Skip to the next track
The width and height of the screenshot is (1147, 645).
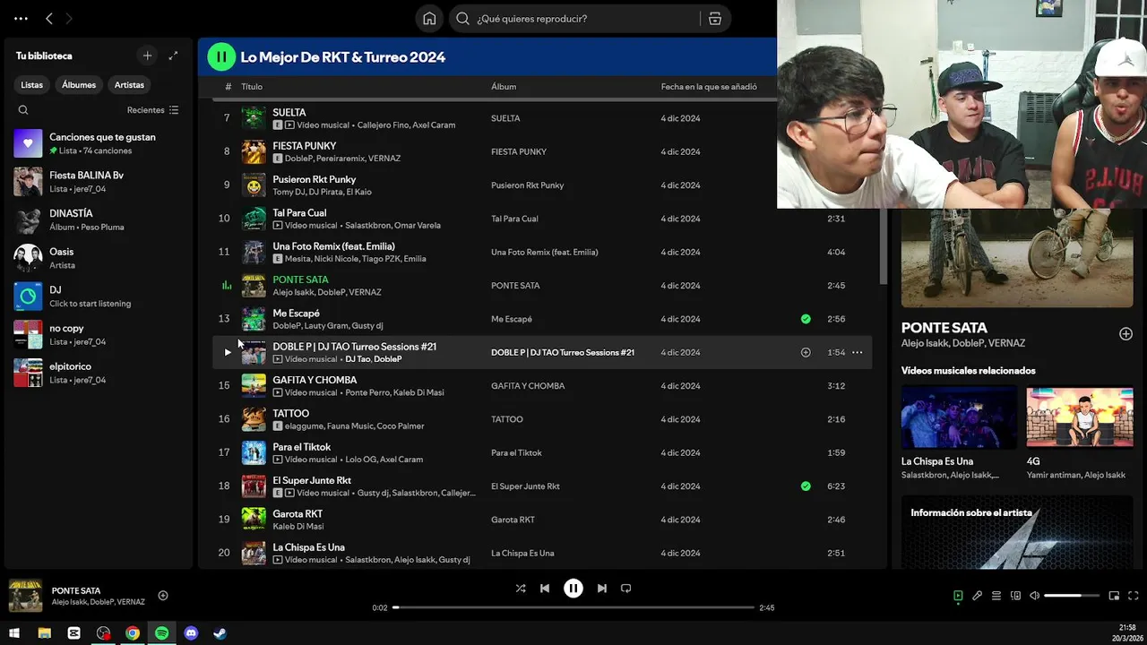[x=602, y=589]
